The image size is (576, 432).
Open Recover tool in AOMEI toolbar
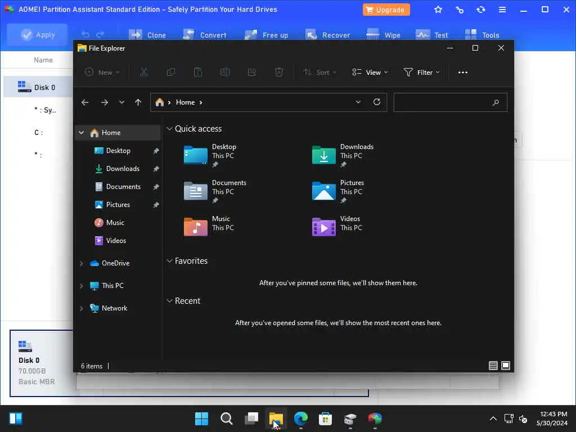(327, 35)
